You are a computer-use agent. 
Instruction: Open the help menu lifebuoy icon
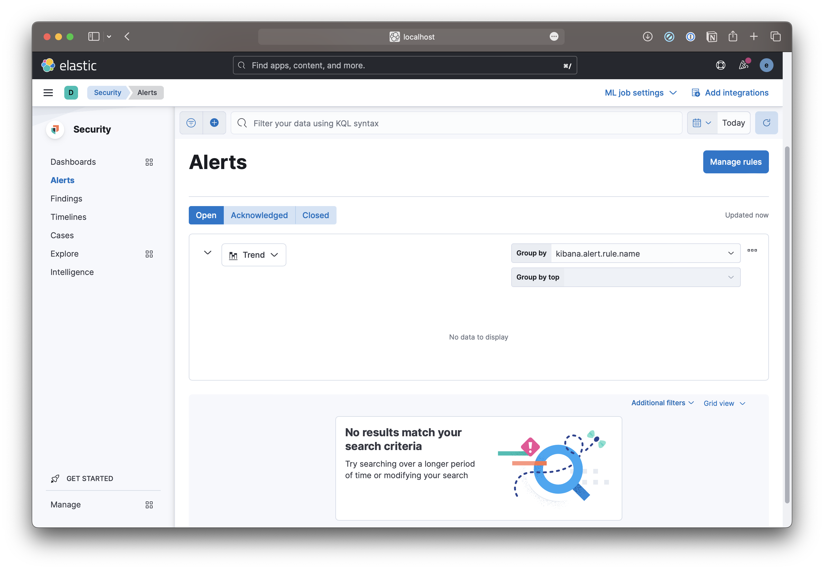click(720, 65)
